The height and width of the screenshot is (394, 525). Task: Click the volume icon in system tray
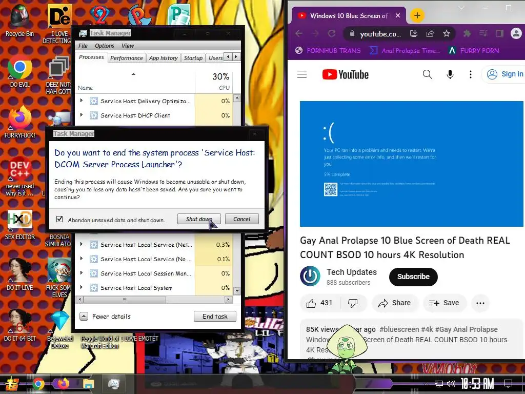click(x=451, y=384)
